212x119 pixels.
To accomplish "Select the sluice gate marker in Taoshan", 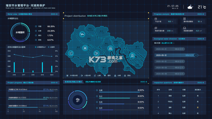I will (110, 48).
